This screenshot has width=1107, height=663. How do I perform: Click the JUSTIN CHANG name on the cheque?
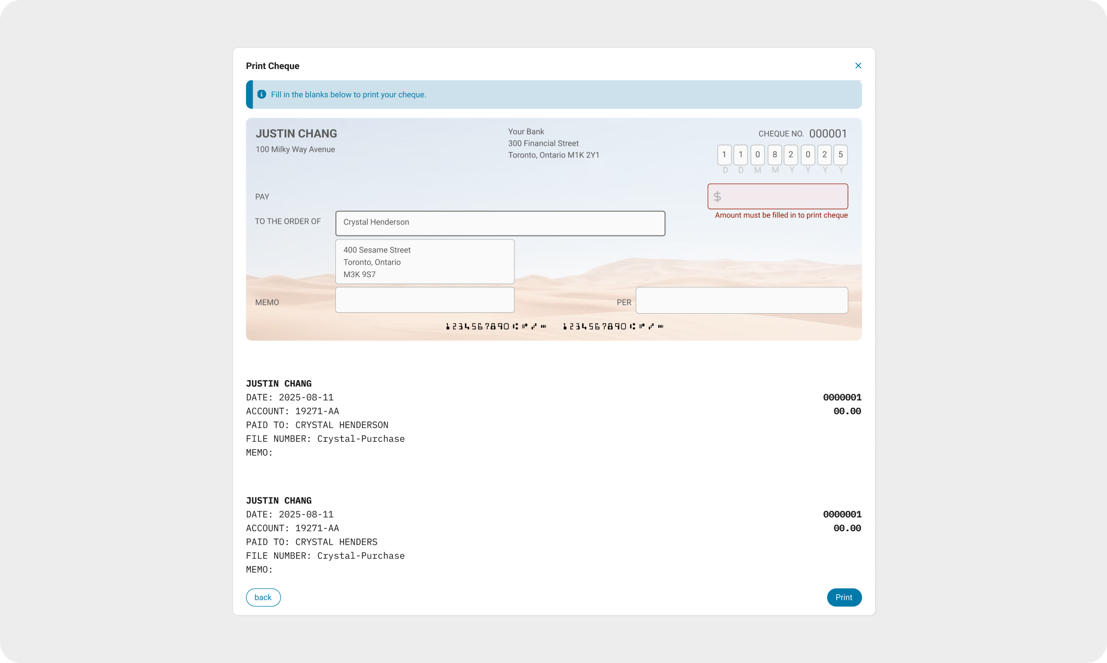click(x=296, y=134)
